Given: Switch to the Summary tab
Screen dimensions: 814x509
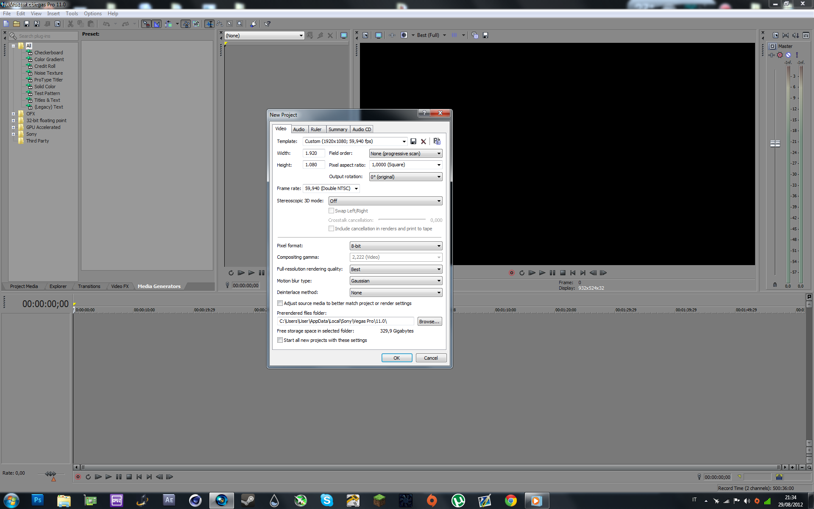Looking at the screenshot, I should coord(338,129).
